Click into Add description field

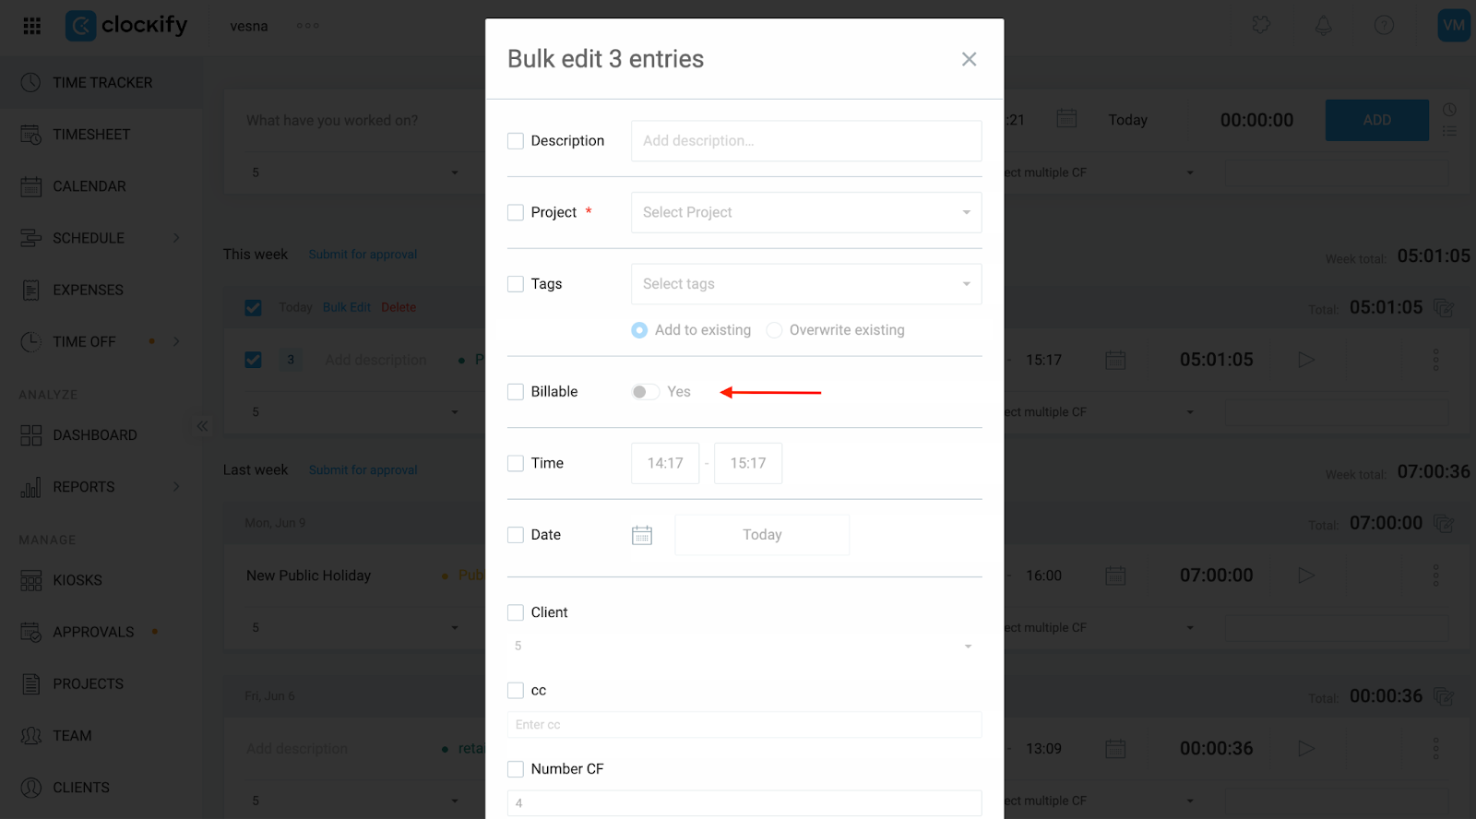click(806, 141)
